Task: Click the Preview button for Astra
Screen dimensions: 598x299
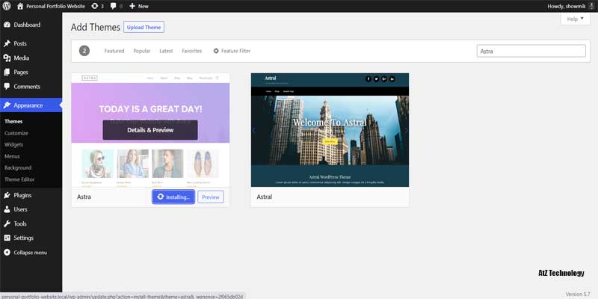Action: (x=211, y=197)
